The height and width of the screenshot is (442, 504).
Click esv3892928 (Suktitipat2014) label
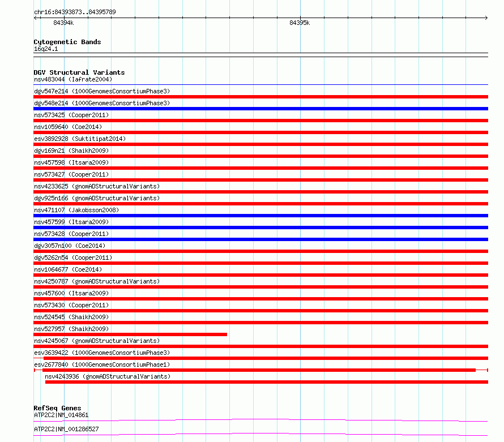click(x=80, y=139)
